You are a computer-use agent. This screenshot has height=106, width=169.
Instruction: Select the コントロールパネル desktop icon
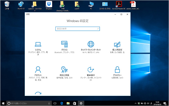[105, 5]
